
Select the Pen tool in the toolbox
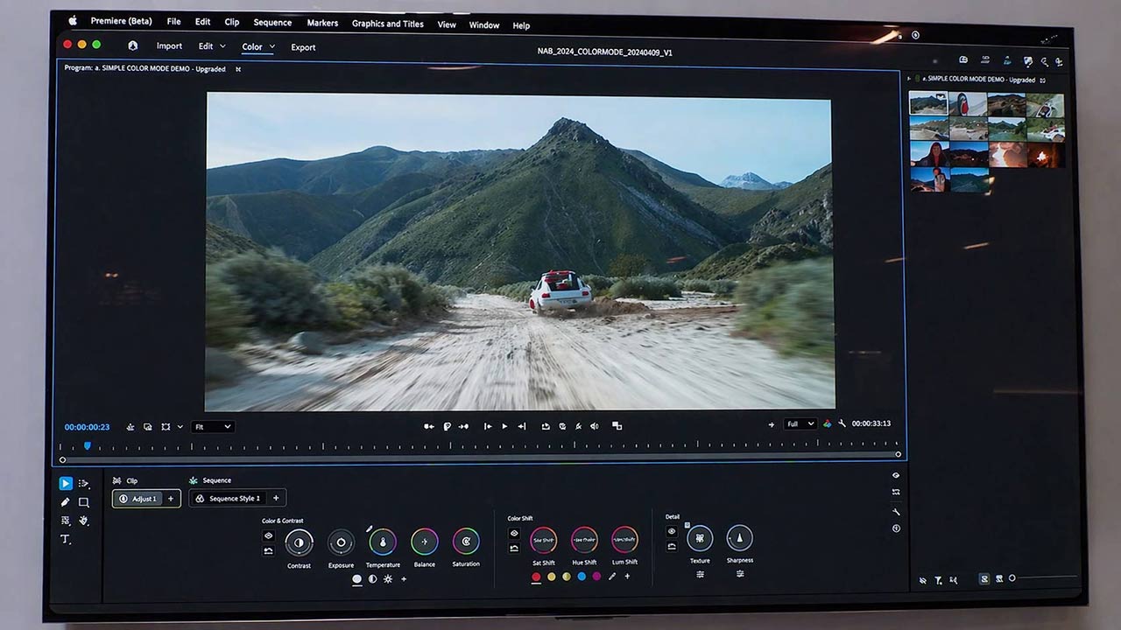pos(65,502)
